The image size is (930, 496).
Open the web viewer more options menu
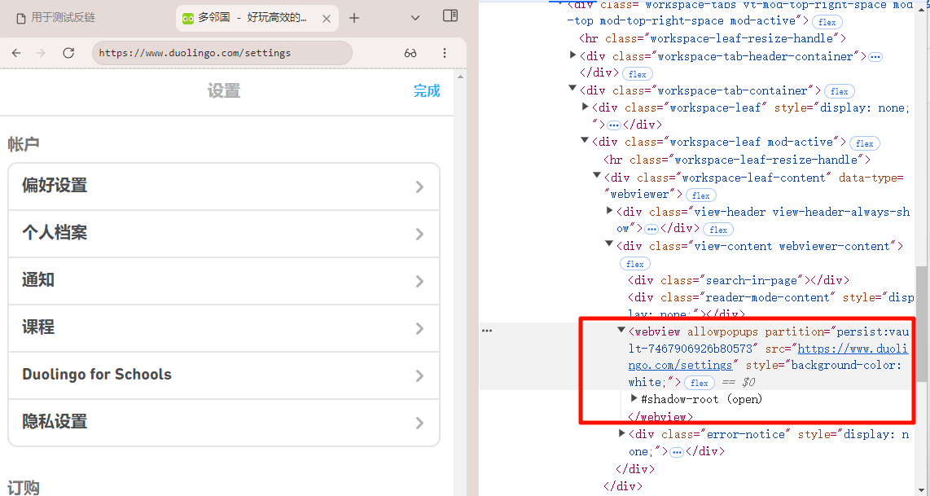point(445,53)
